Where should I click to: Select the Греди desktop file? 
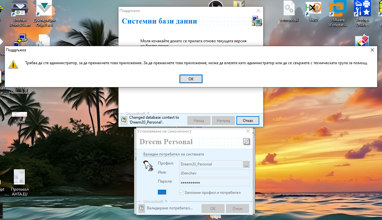[x=20, y=117]
